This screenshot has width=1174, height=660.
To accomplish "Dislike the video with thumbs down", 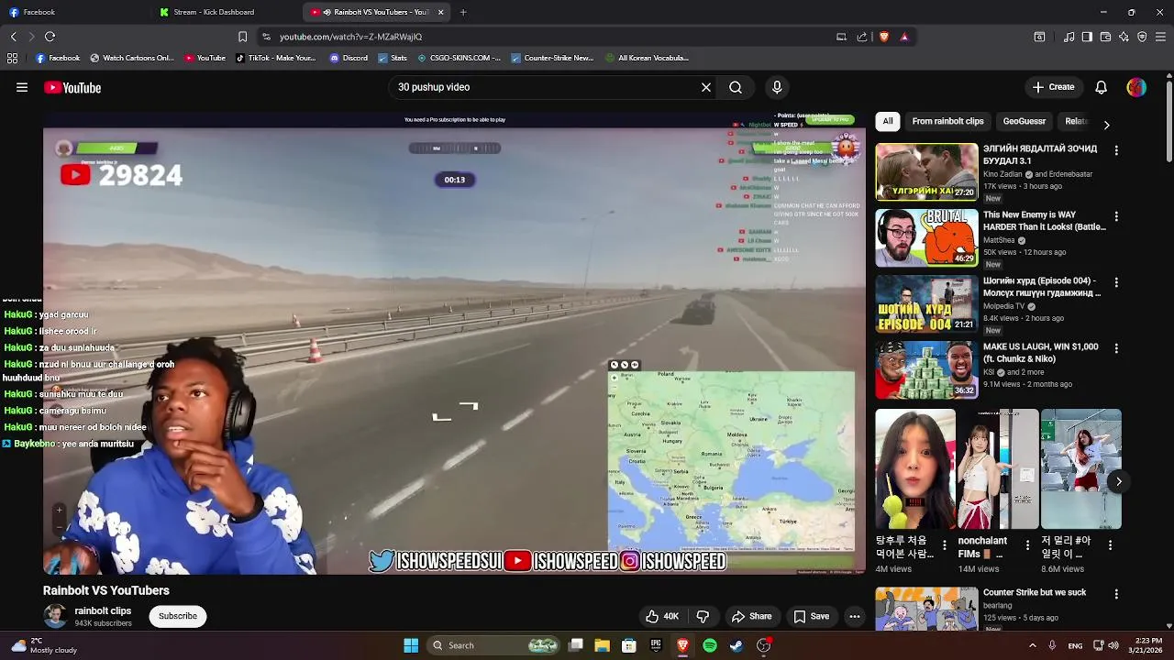I will pos(703,617).
